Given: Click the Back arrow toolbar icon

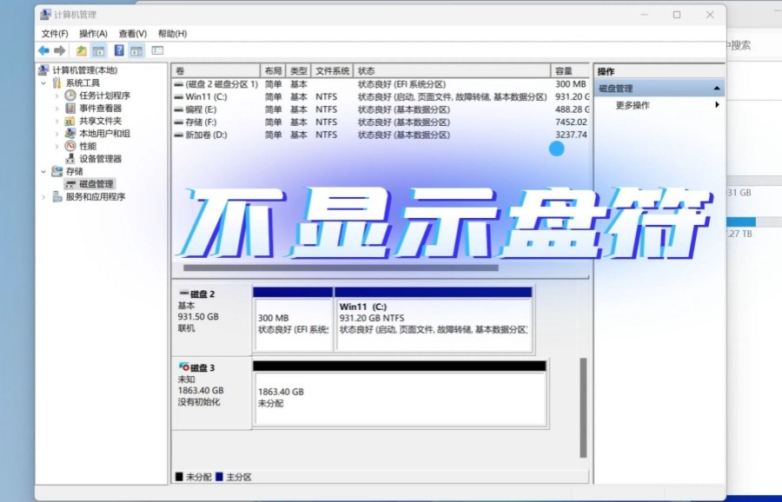Looking at the screenshot, I should [x=44, y=50].
